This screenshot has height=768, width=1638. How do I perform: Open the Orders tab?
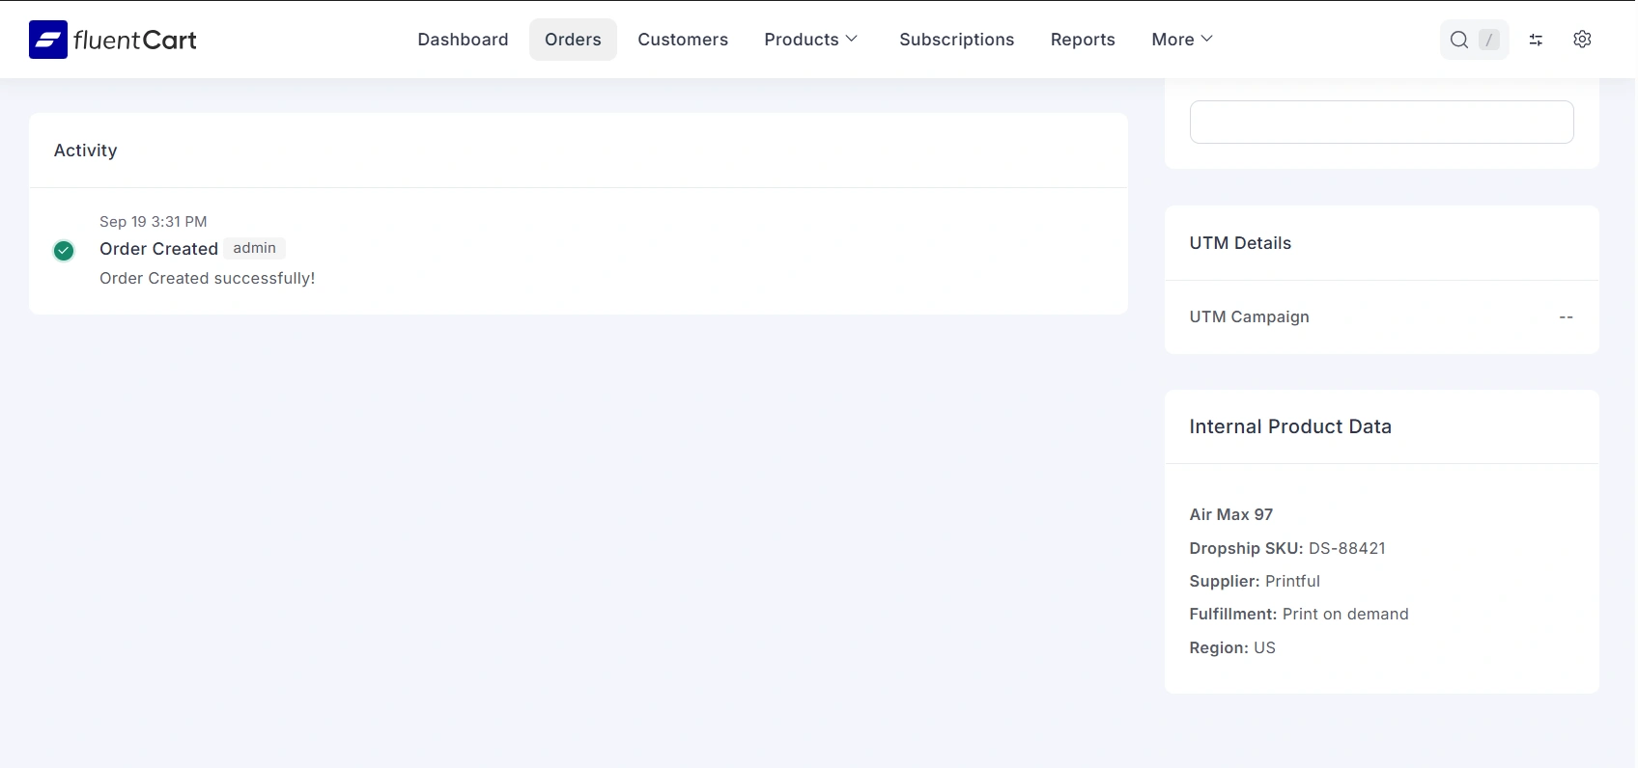[x=573, y=40]
